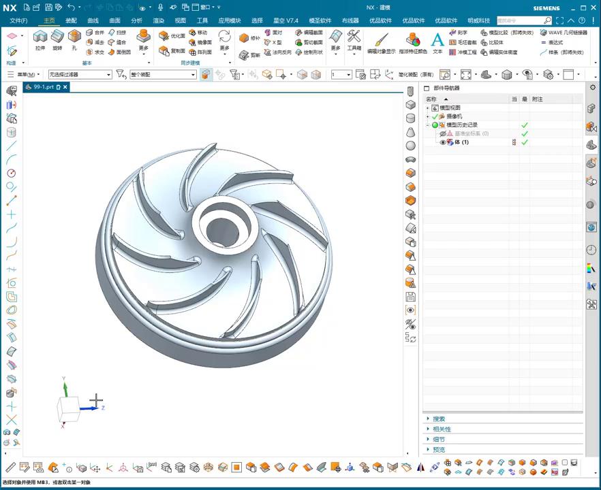
Task: Click the 编辑对象显示 brush icon
Action: [x=381, y=39]
